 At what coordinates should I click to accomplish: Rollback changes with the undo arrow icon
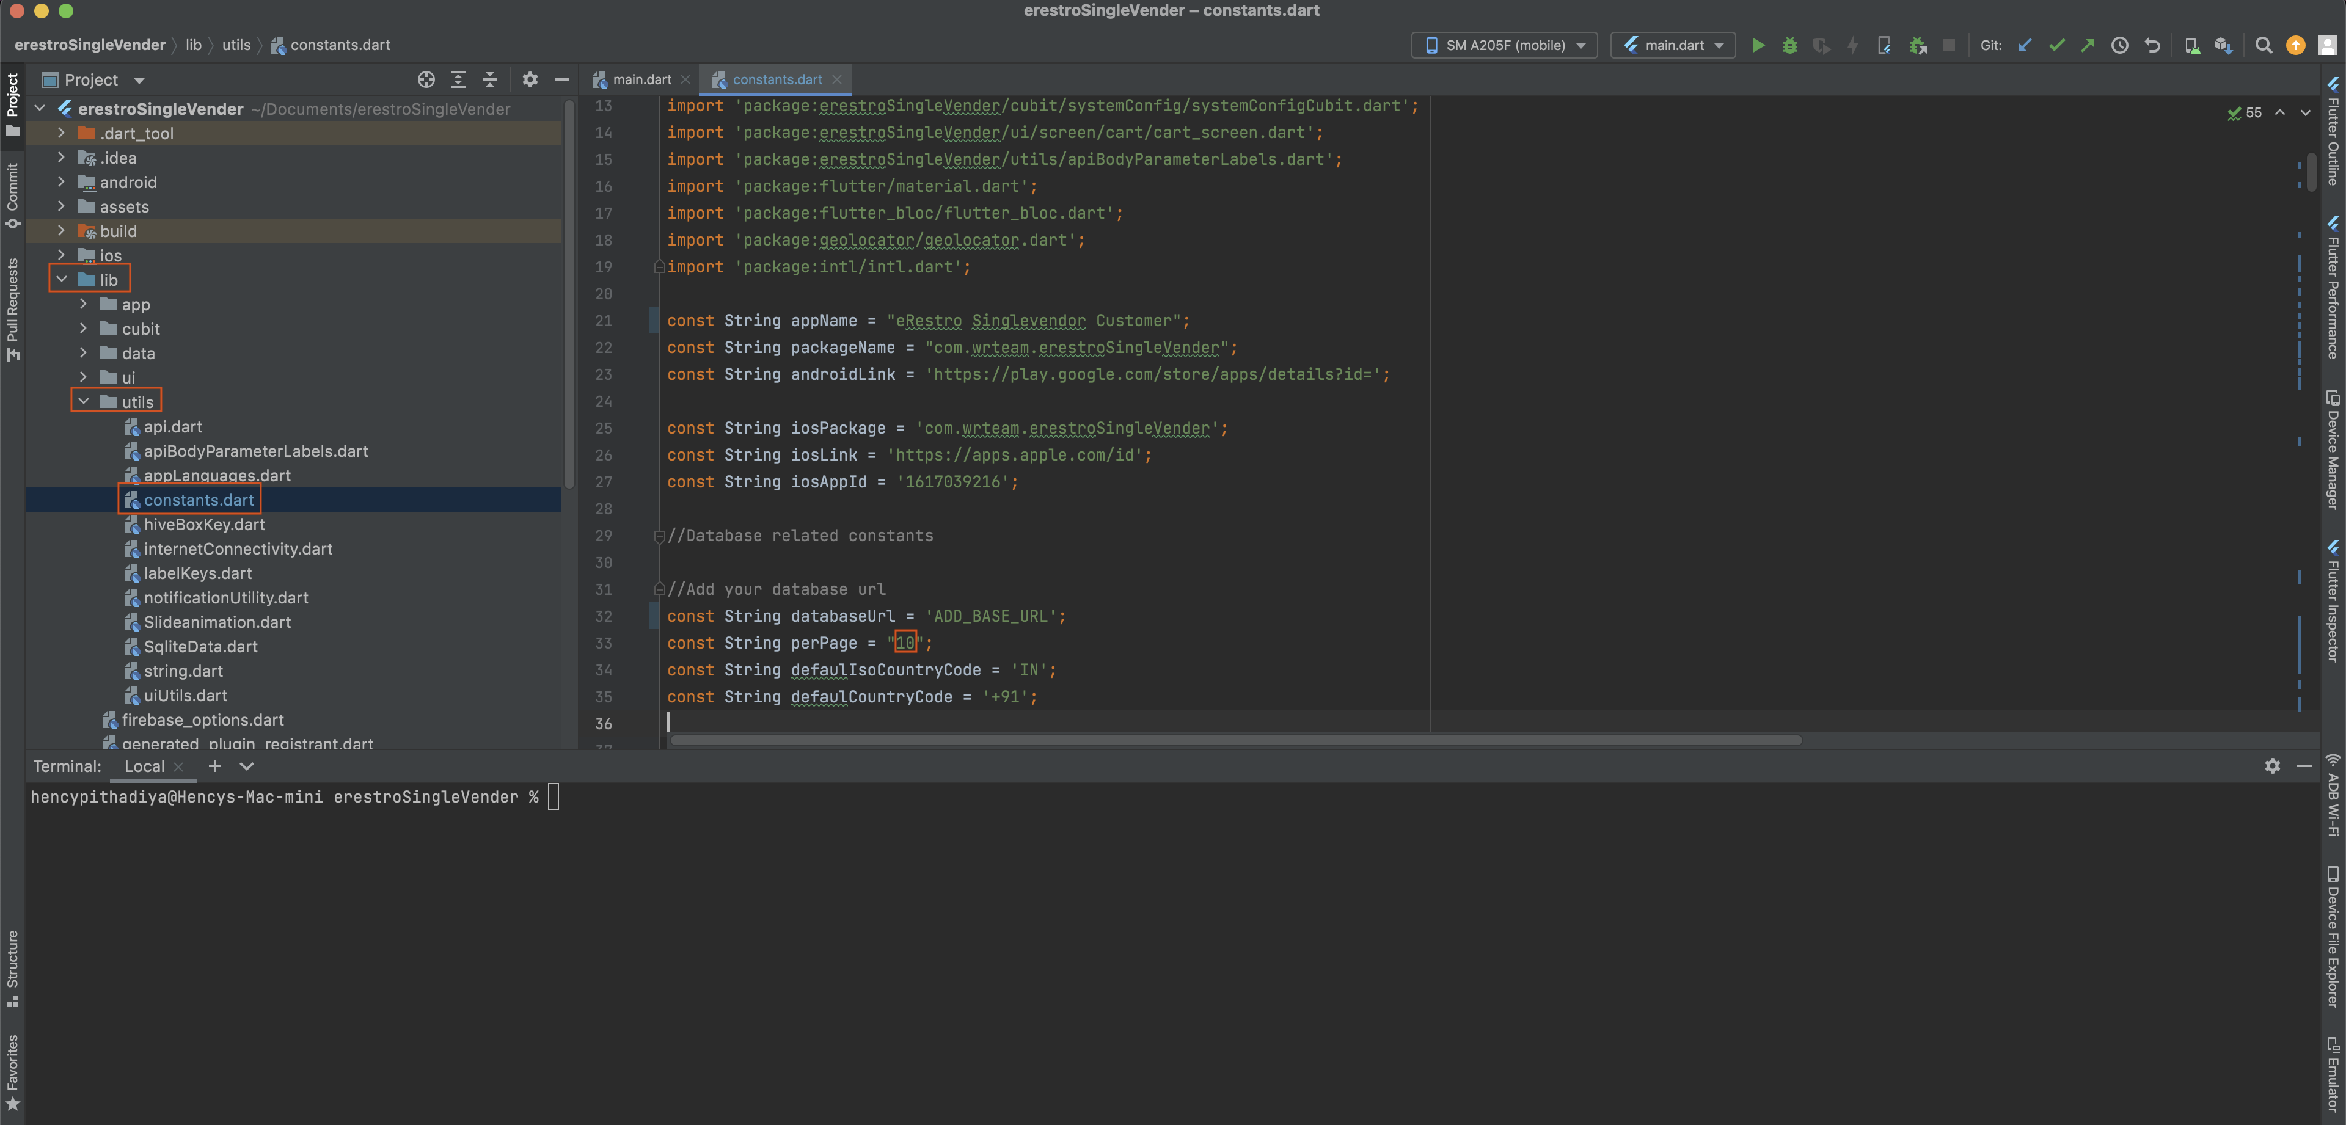click(2152, 46)
